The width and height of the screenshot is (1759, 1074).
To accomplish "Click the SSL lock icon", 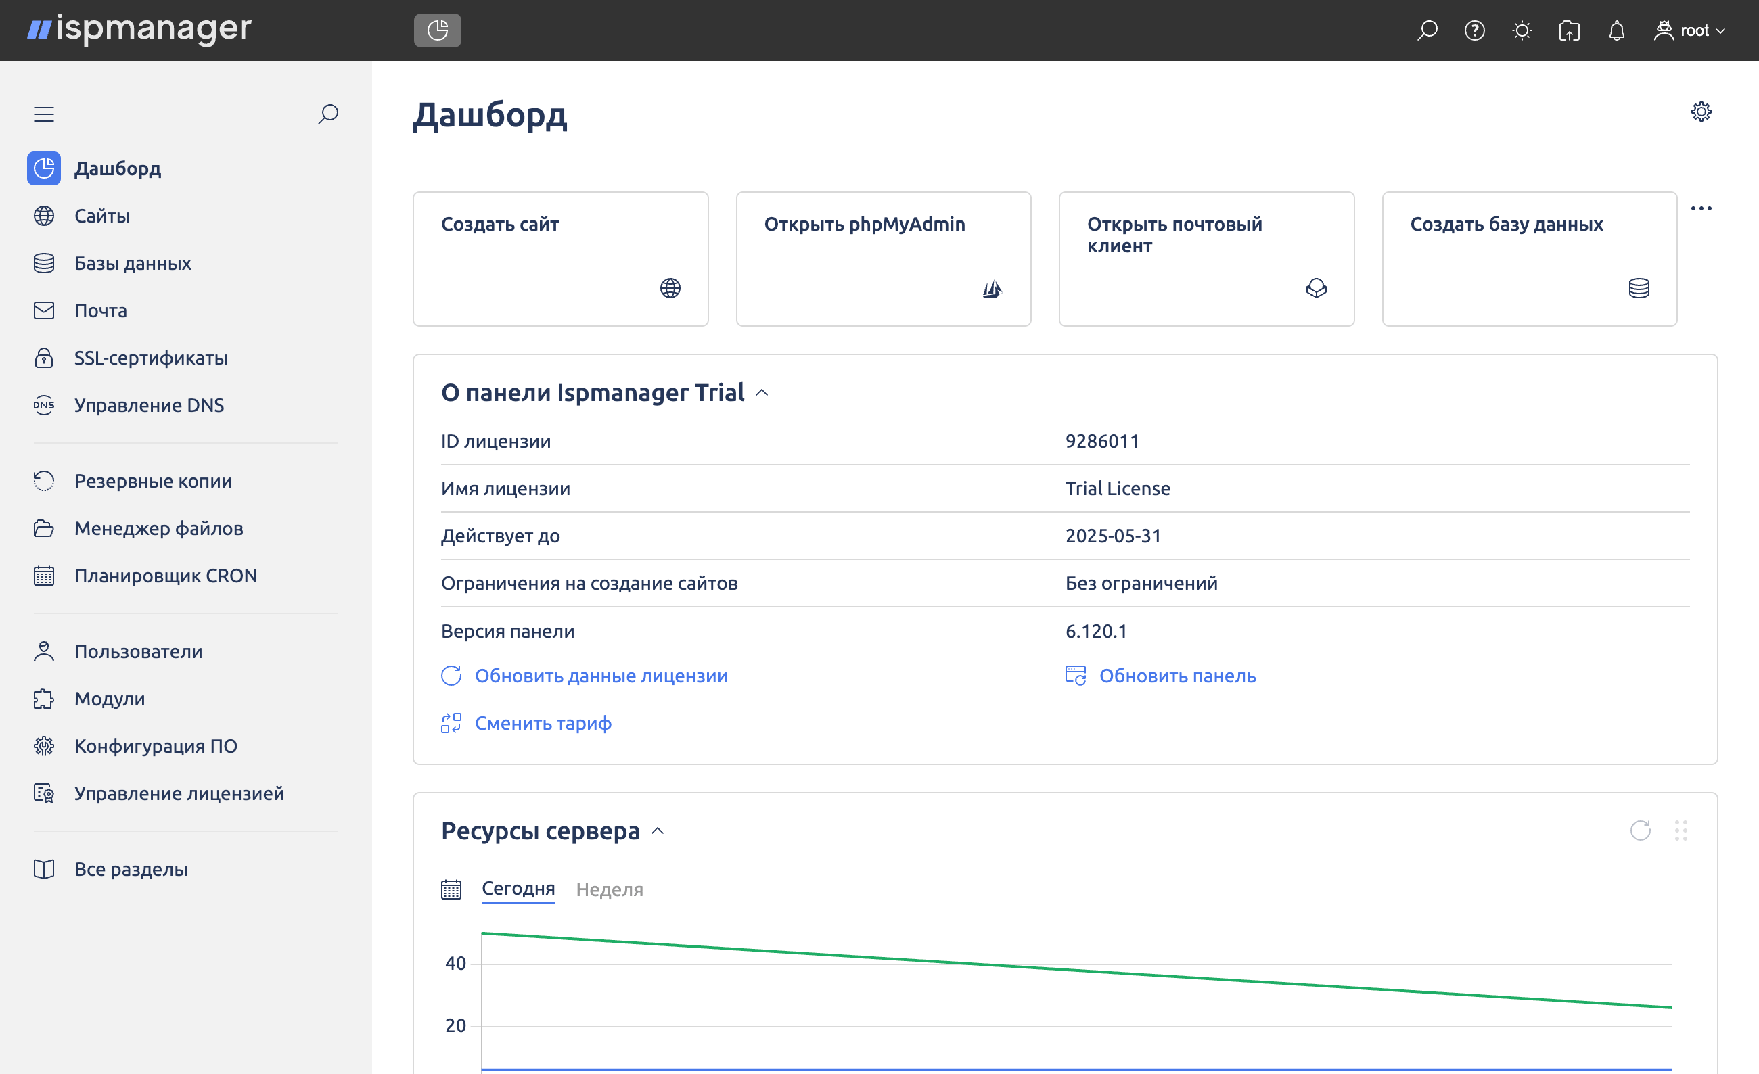I will 43,358.
